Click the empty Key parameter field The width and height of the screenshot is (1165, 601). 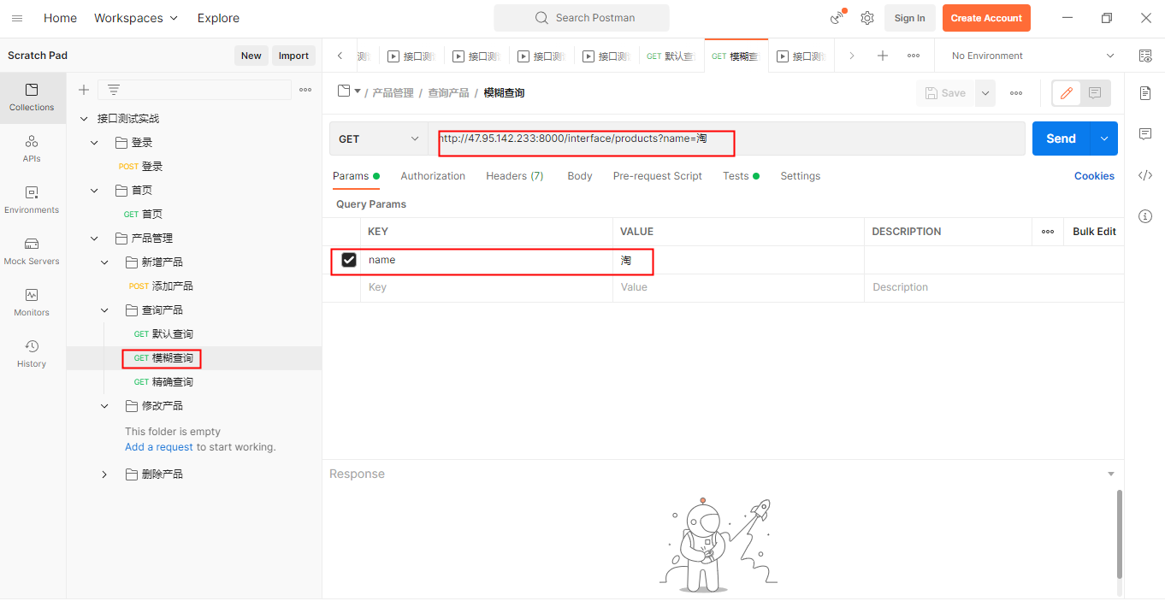486,287
